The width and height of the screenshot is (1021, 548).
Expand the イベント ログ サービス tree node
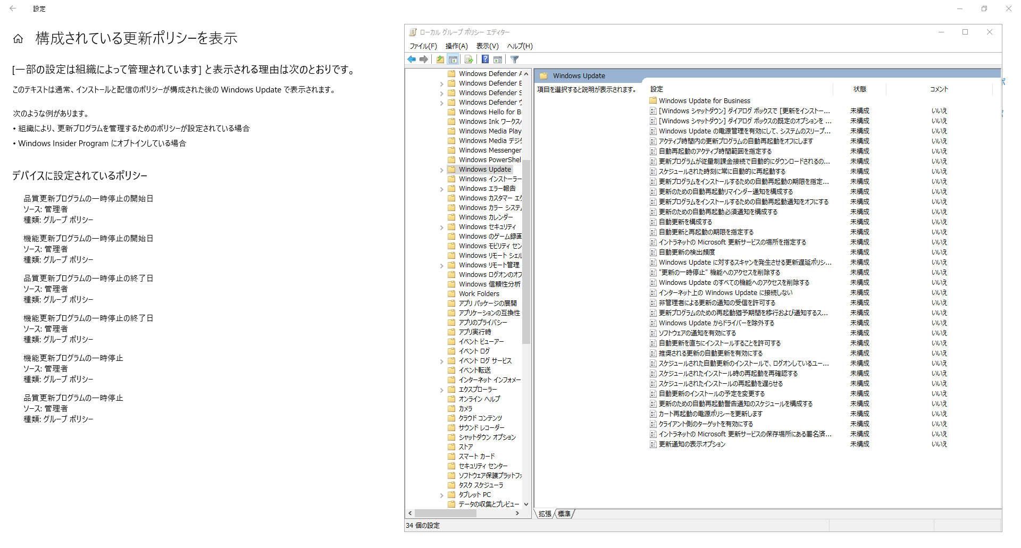[x=441, y=361]
